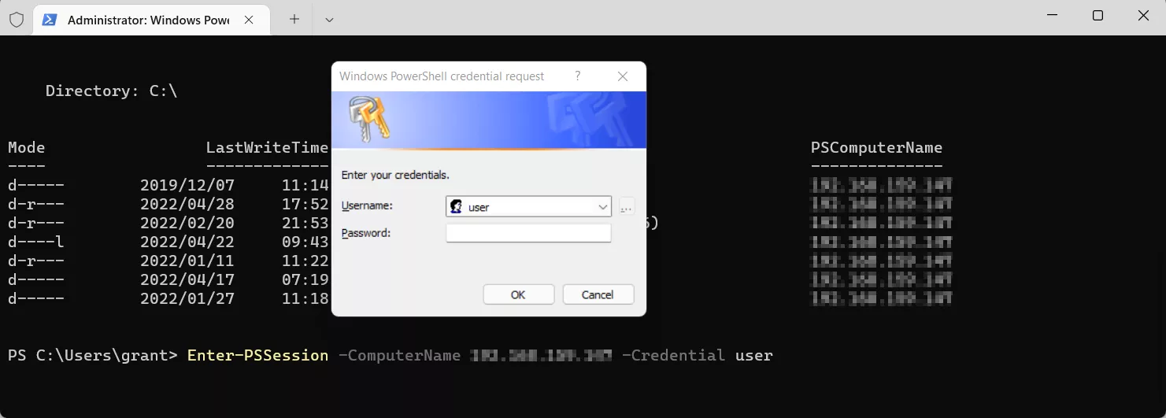Click the 'Enter-PSSession' command text
This screenshot has width=1166, height=418.
(x=257, y=356)
